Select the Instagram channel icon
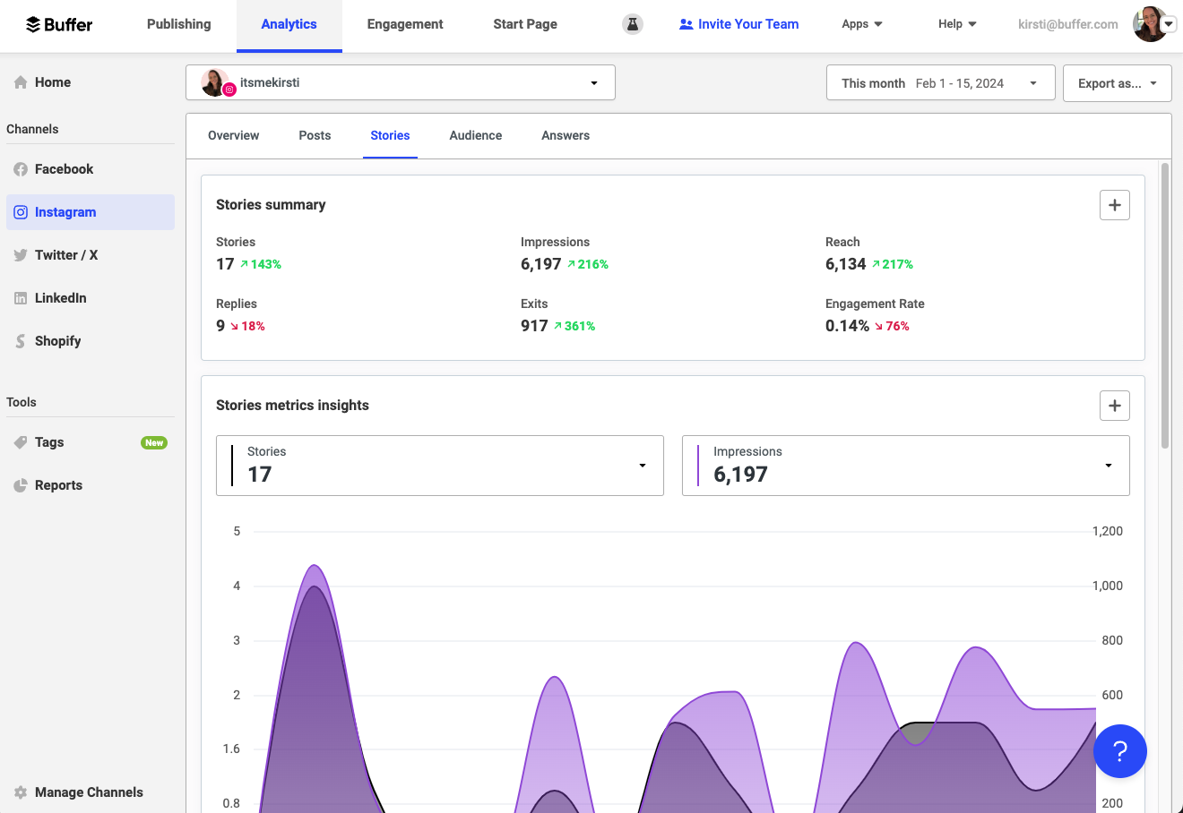This screenshot has height=813, width=1183. (20, 212)
